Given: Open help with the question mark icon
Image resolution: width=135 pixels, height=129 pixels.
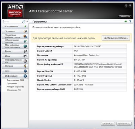Looking at the screenshot, I should point(130,22).
